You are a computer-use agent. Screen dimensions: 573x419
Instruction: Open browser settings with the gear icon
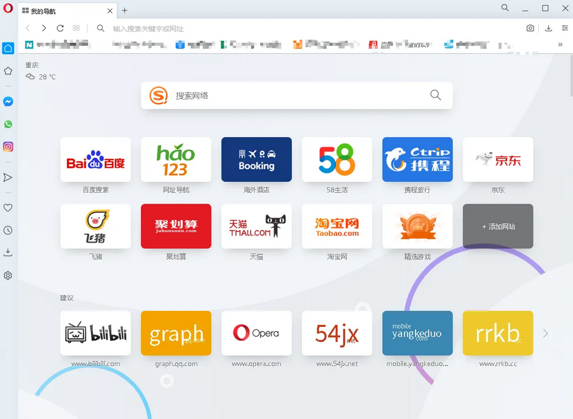tap(8, 275)
